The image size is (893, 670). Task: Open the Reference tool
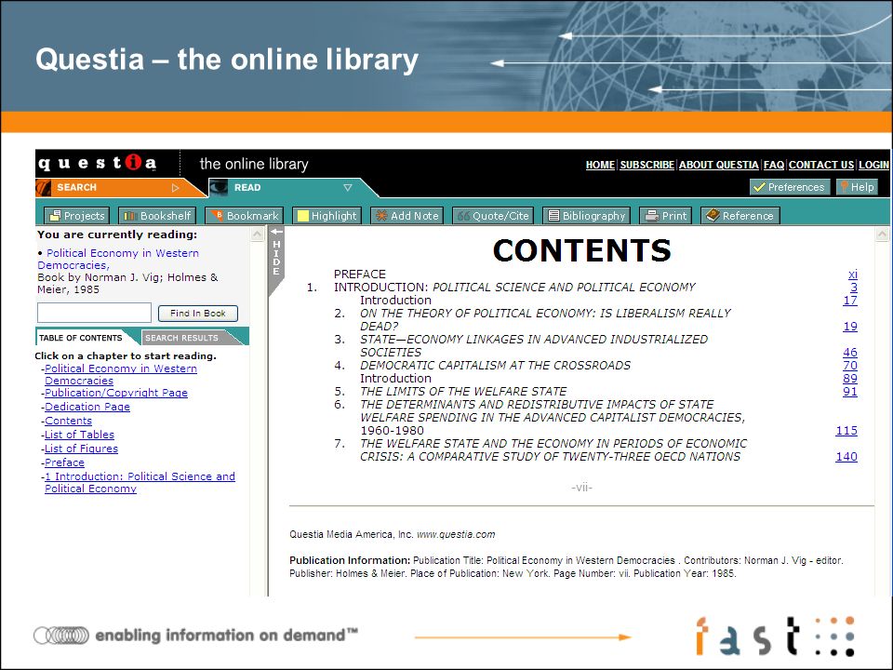[740, 216]
